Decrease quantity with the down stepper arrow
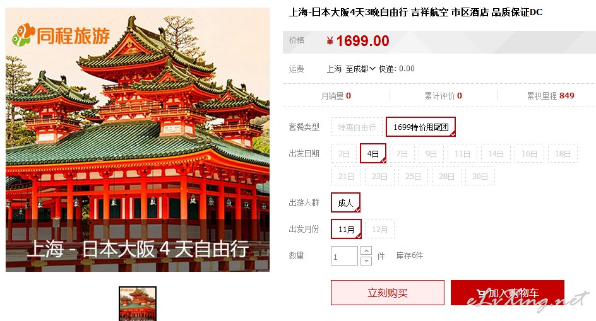Viewport: 596px width, 321px height. tap(366, 260)
